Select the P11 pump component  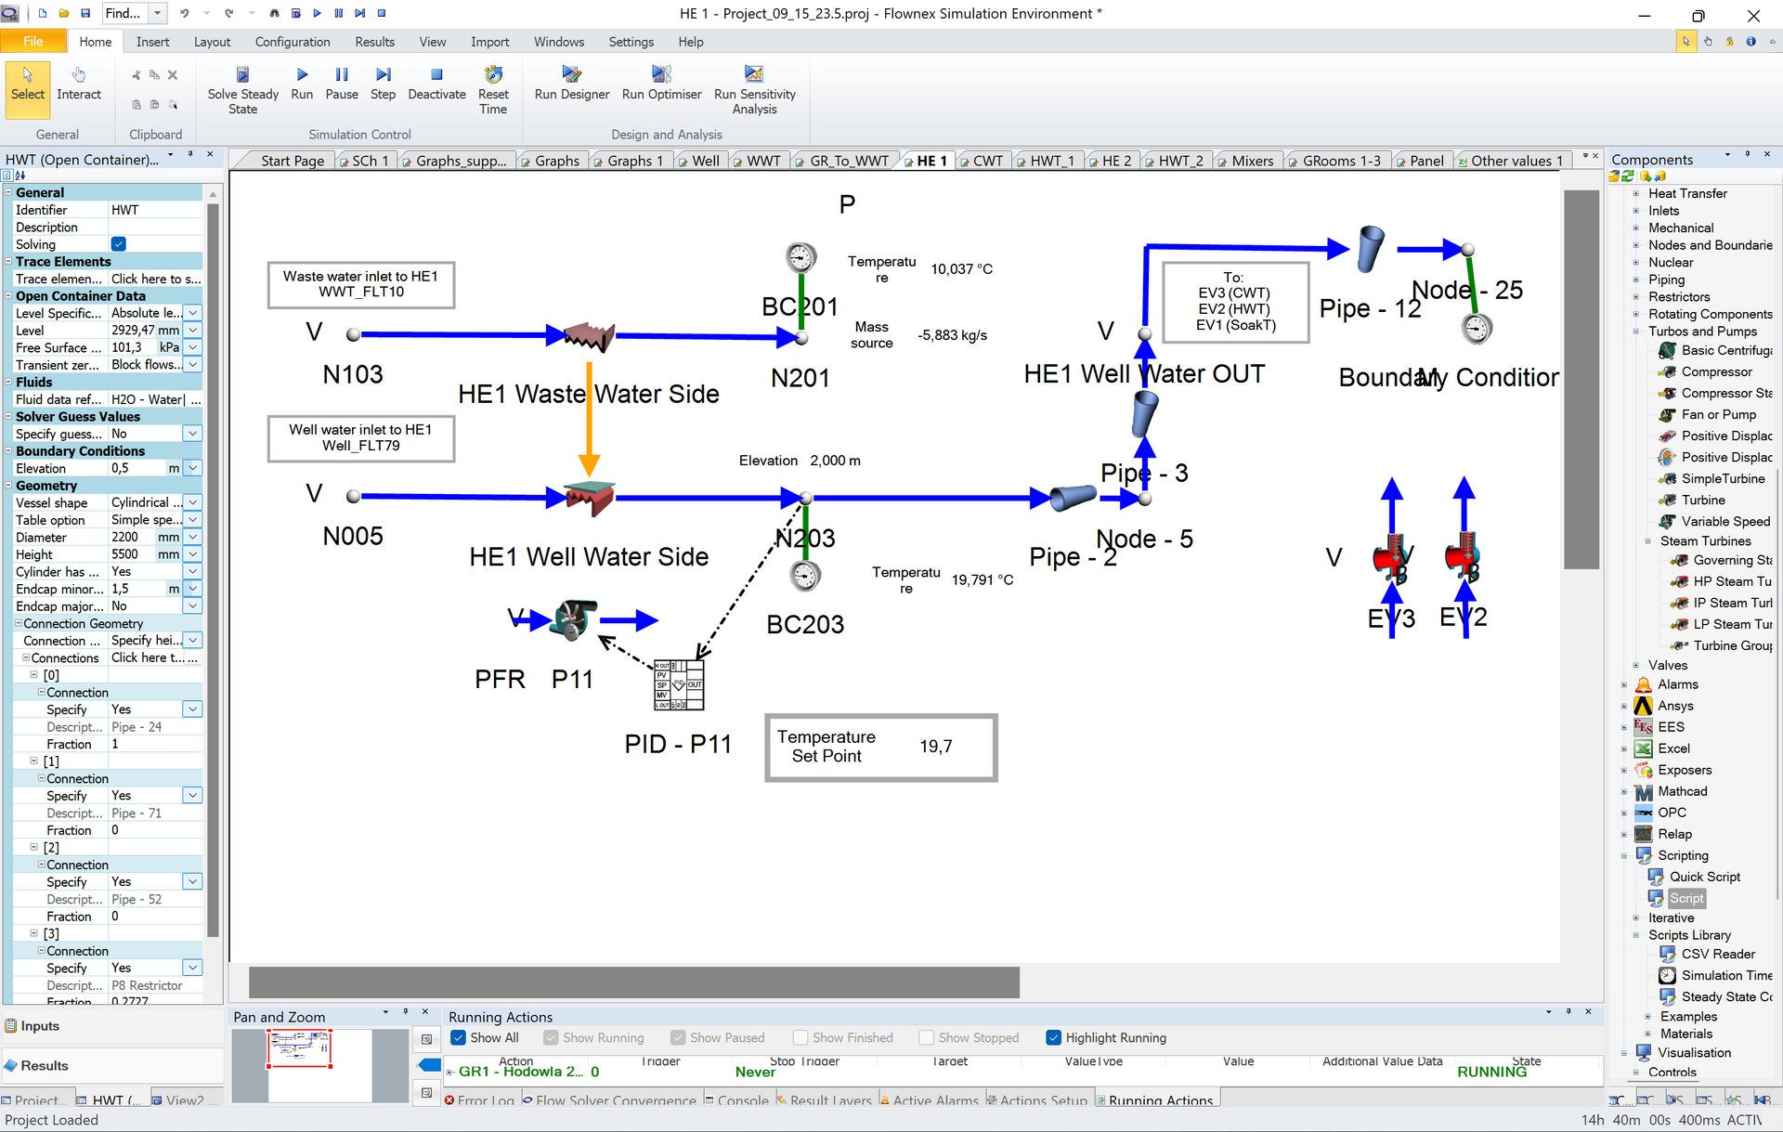coord(574,620)
